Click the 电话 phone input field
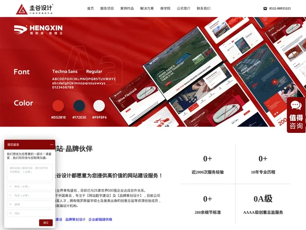The width and height of the screenshot is (306, 230). [30, 195]
